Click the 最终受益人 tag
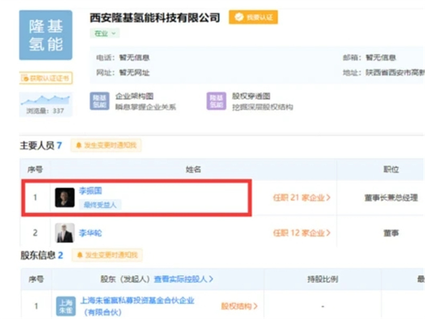The width and height of the screenshot is (425, 319). coord(100,205)
